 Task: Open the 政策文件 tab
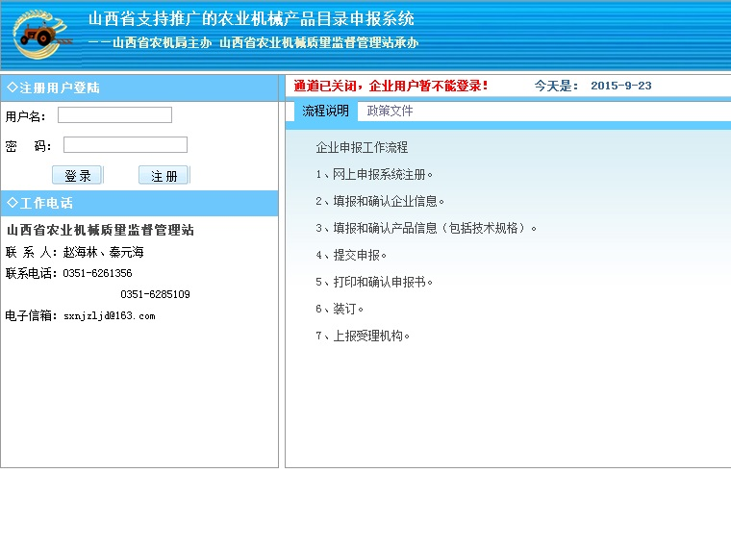point(390,111)
